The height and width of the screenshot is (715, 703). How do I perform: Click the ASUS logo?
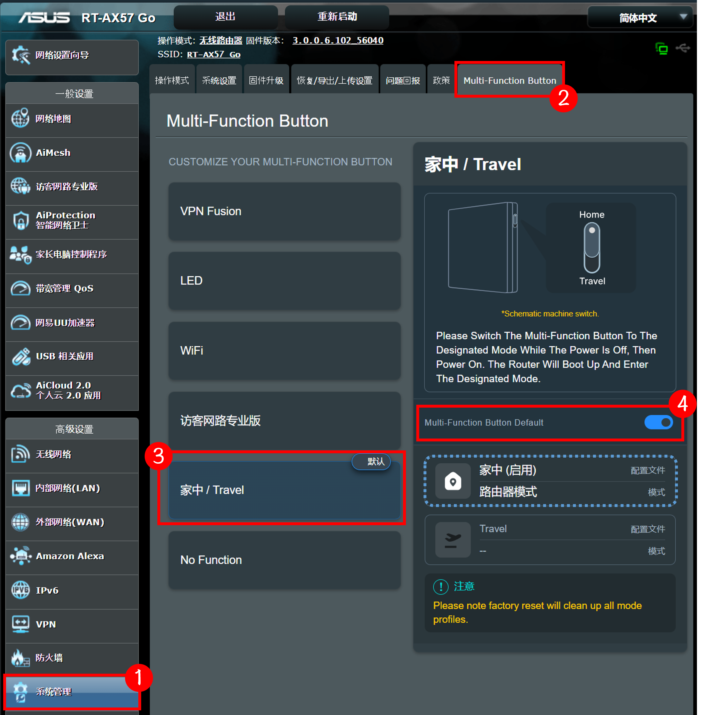[44, 17]
